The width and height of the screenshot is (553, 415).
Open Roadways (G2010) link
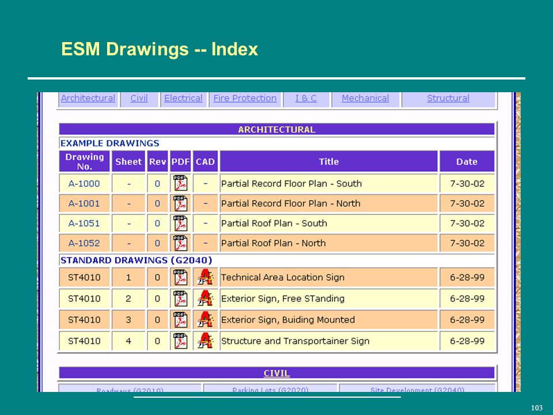(x=130, y=390)
